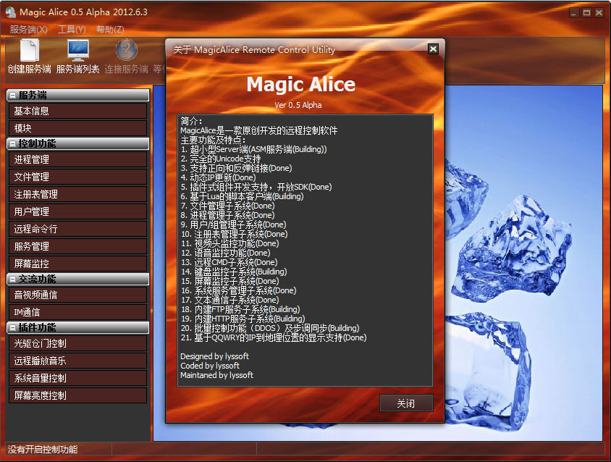Viewport: 611px width, 462px height.
Task: Click the Magic Alice title bar app icon
Action: point(11,12)
